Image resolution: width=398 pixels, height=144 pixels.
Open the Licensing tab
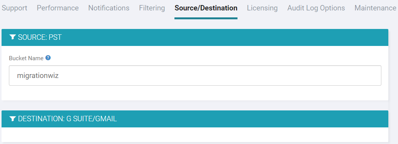click(x=262, y=8)
